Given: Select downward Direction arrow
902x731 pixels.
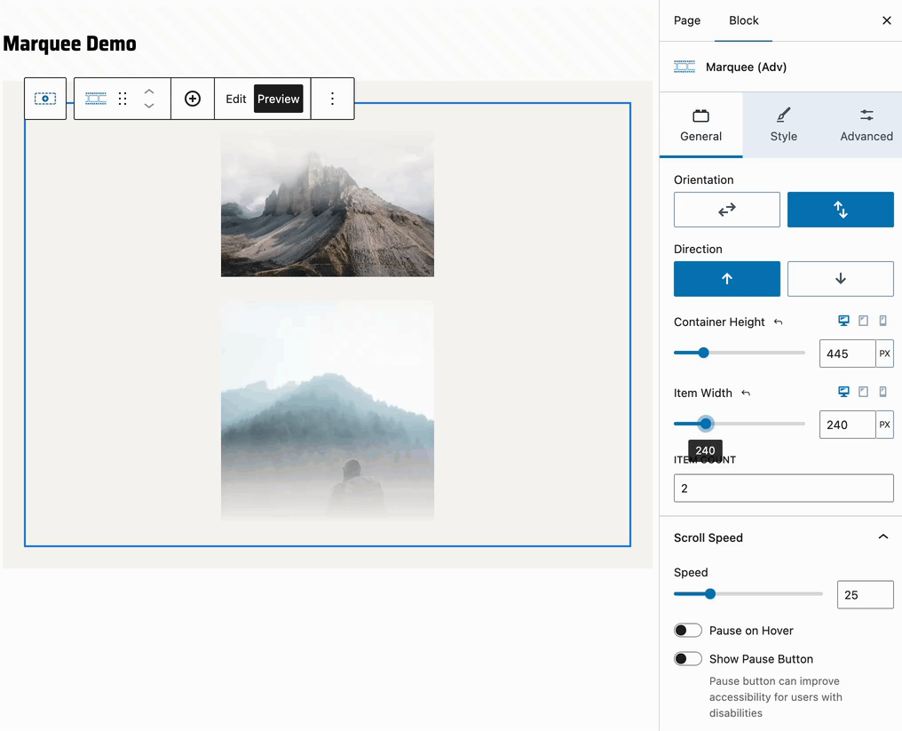Looking at the screenshot, I should 840,279.
